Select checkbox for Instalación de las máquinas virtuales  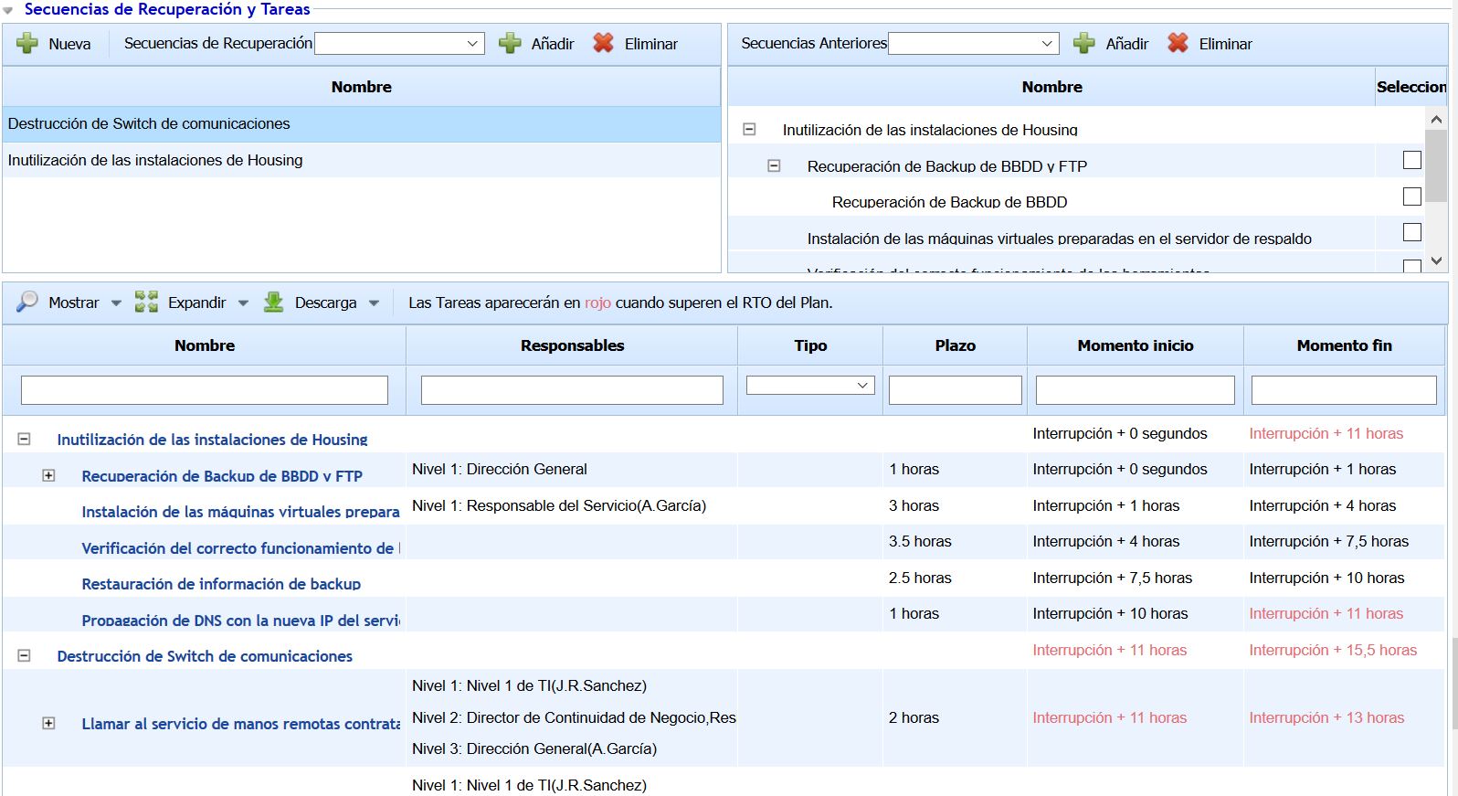click(1411, 233)
